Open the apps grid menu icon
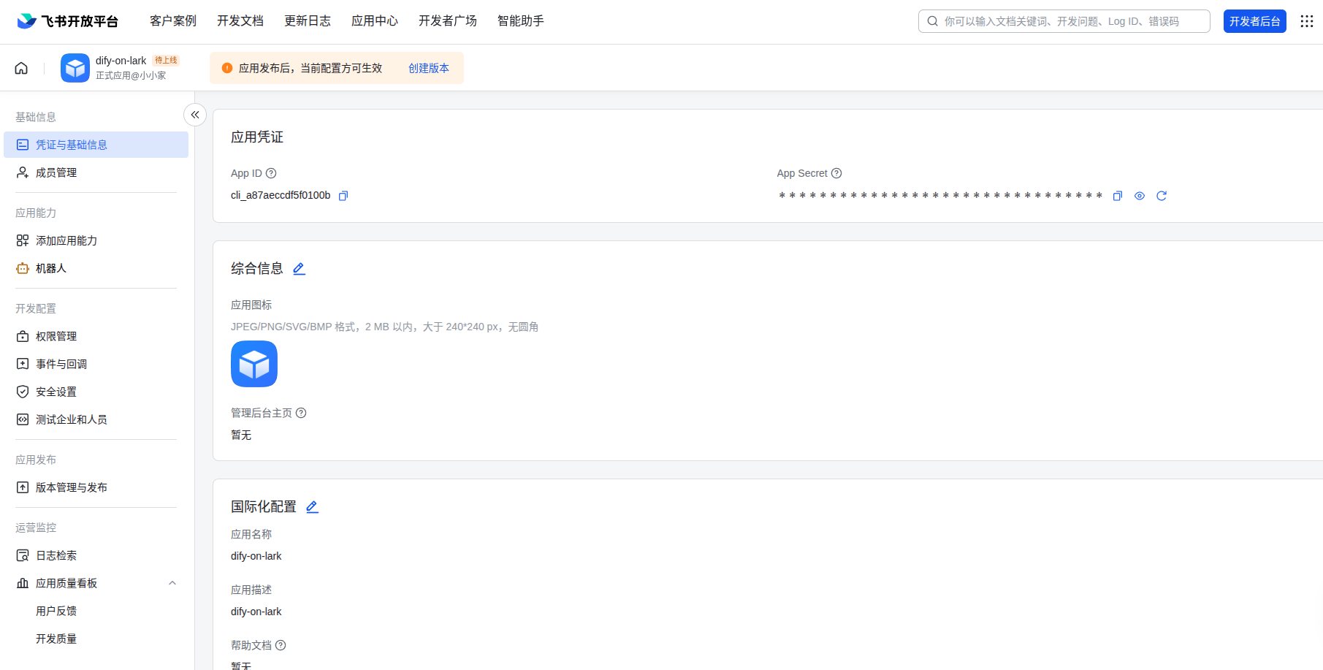Viewport: 1323px width, 670px height. click(1307, 21)
